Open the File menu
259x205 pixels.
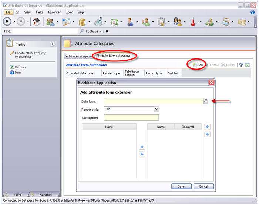click(x=8, y=12)
